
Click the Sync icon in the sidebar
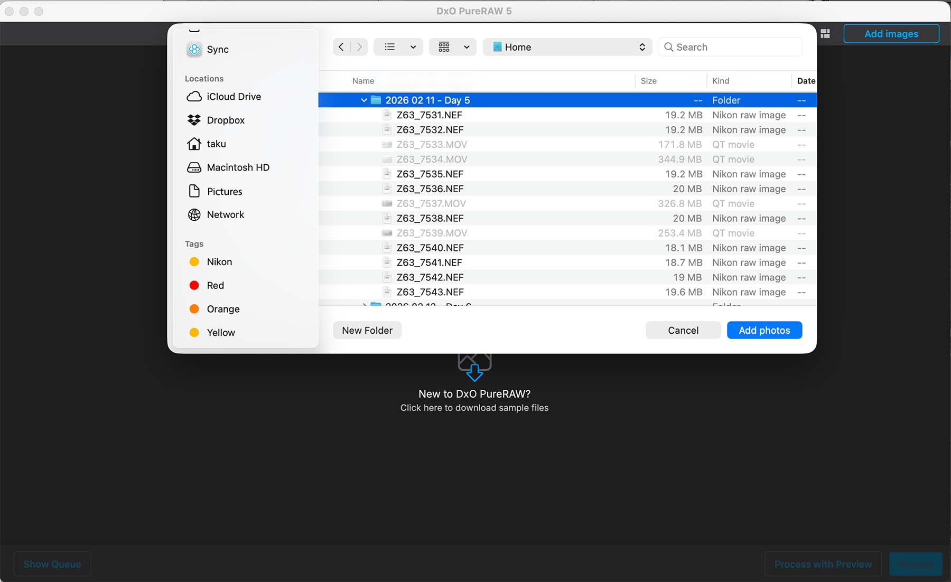194,50
